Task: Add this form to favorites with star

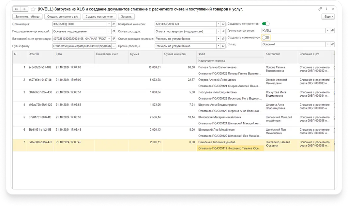Action: coord(33,9)
